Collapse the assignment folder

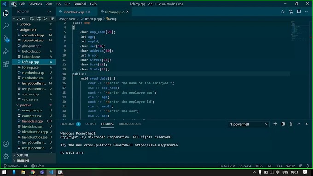pos(28,29)
